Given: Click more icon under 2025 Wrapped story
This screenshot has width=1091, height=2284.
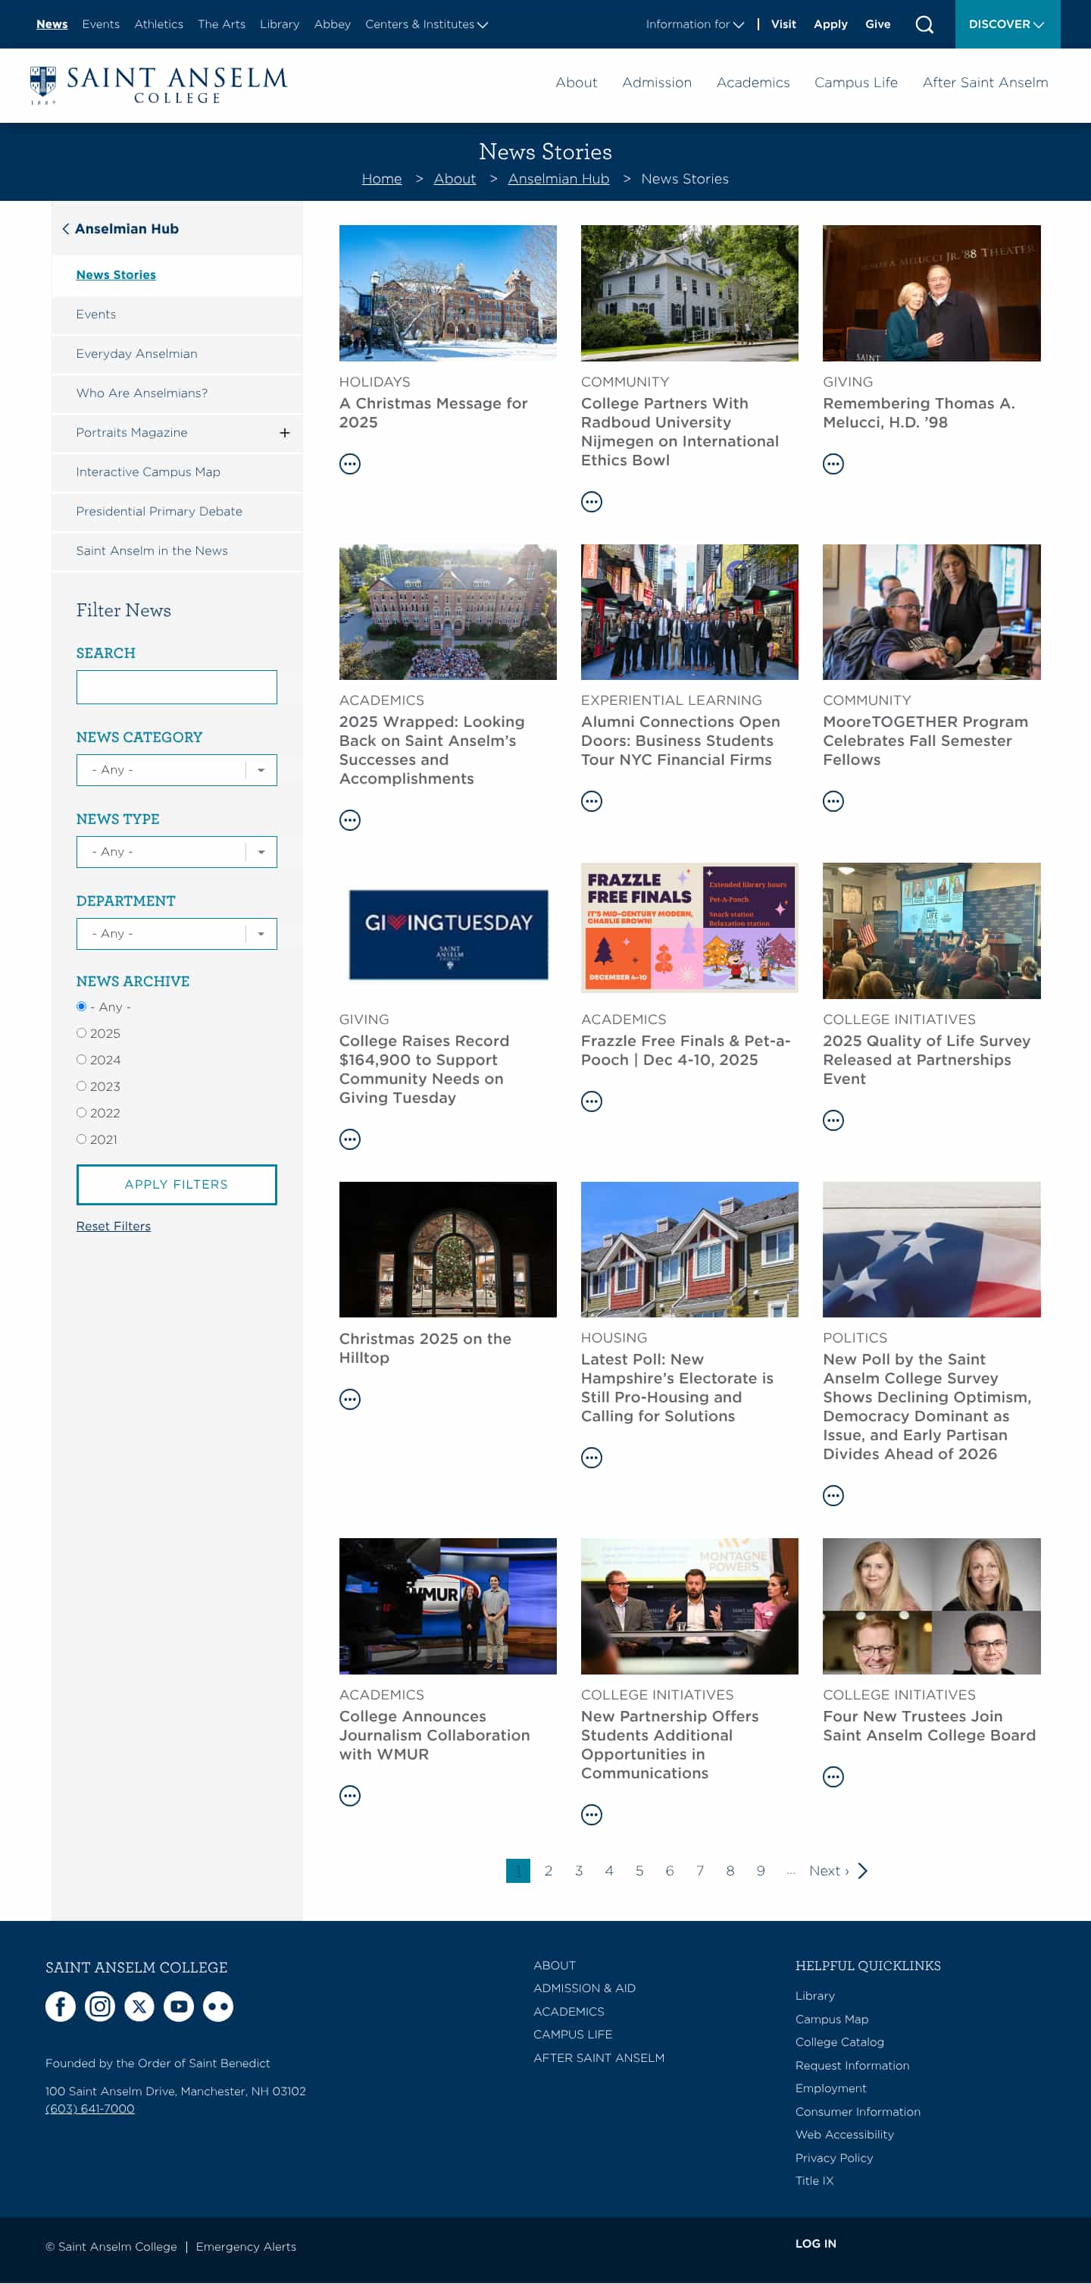Looking at the screenshot, I should 350,820.
